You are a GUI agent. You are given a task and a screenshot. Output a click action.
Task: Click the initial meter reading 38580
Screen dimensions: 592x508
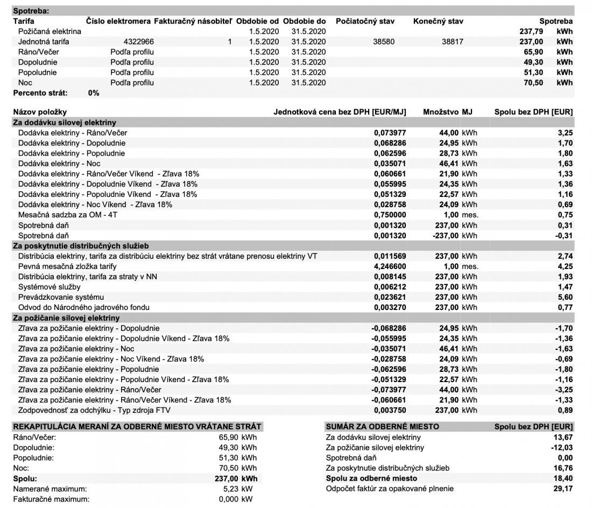click(x=384, y=41)
